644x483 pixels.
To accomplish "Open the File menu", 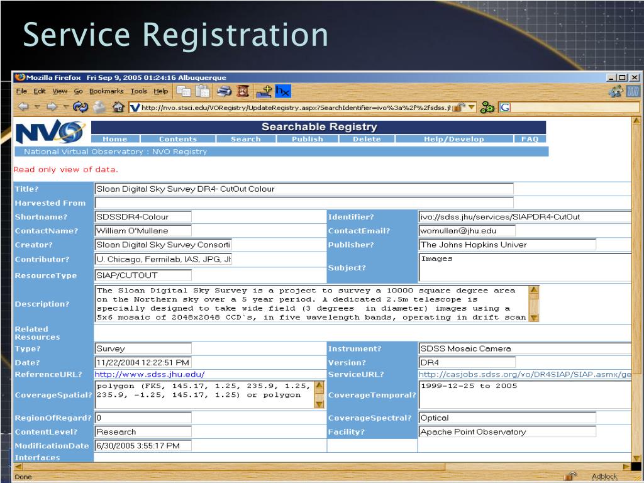I will pos(21,91).
